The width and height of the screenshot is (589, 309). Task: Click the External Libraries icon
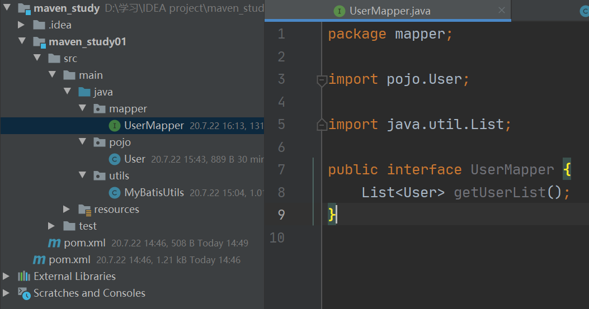tap(24, 277)
